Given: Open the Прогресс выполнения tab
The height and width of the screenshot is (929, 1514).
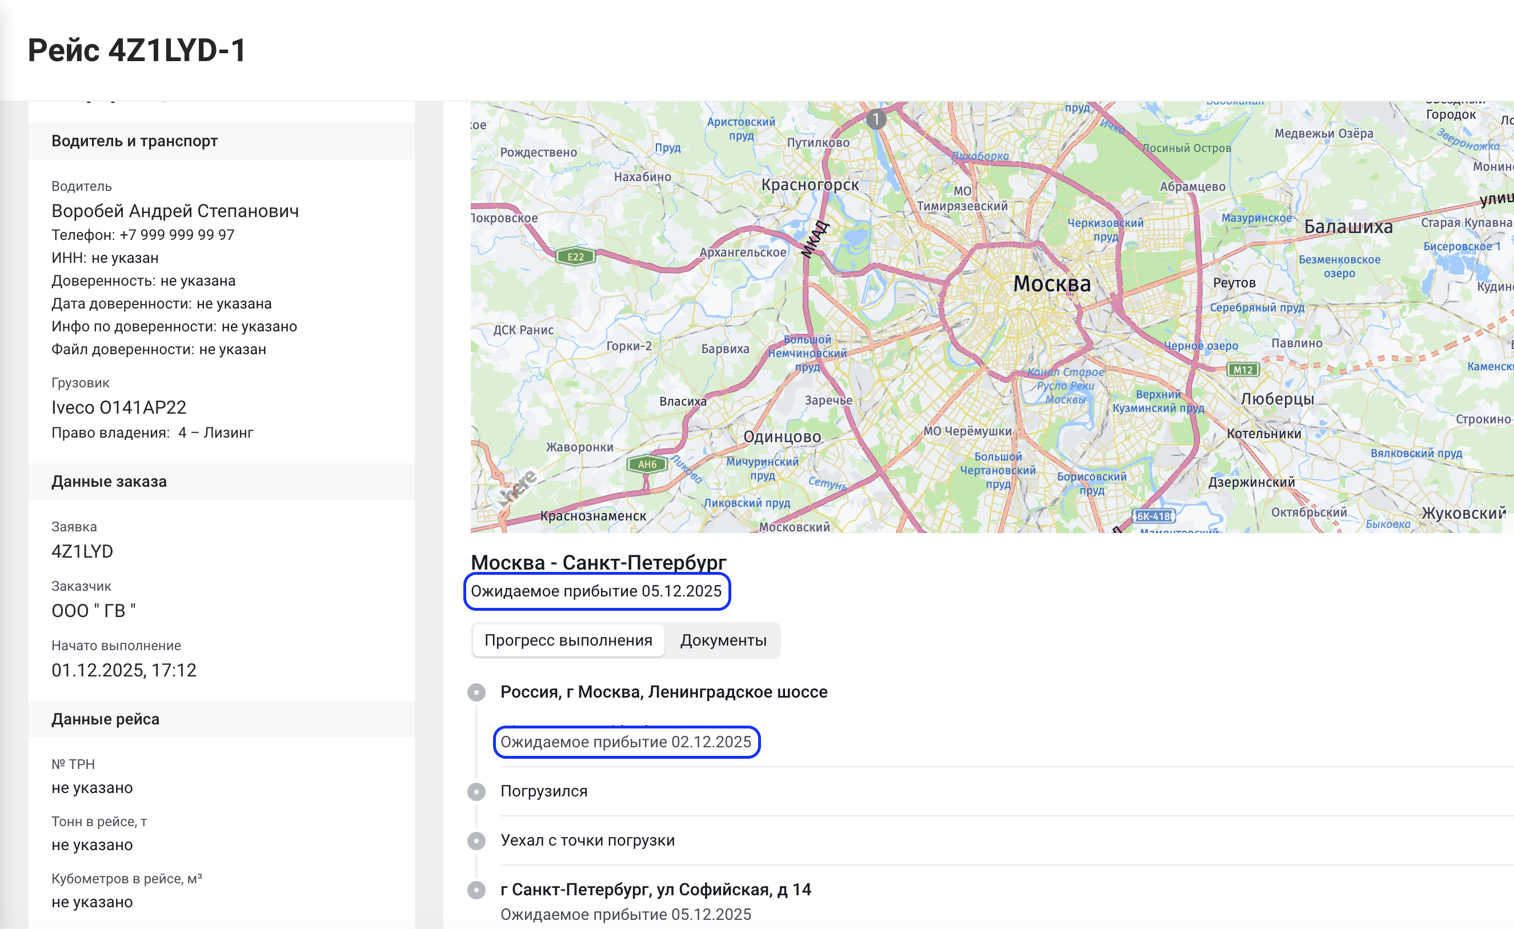Looking at the screenshot, I should coord(568,640).
